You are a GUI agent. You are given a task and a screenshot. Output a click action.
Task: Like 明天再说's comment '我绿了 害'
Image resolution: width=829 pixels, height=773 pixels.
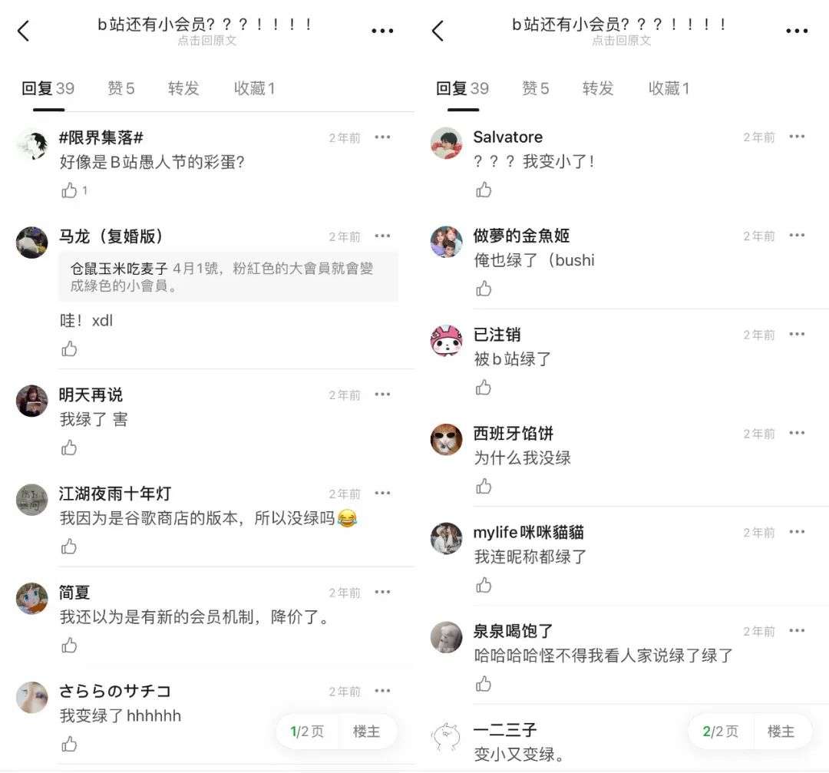69,448
